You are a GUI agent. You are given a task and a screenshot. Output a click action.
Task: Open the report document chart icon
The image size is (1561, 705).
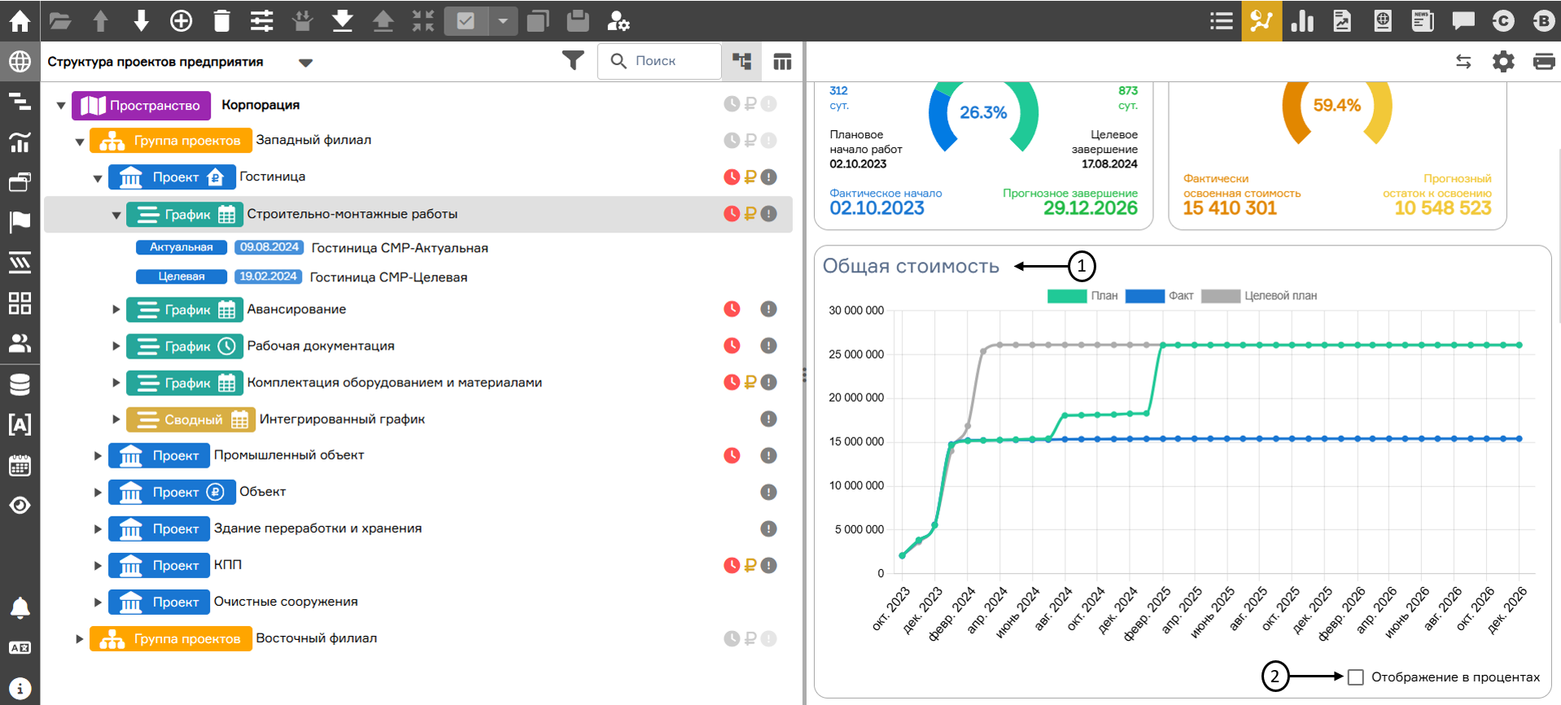[x=1342, y=21]
